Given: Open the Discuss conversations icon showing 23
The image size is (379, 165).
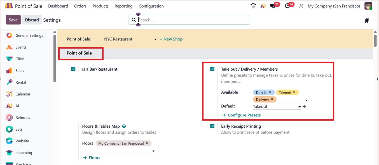Looking at the screenshot, I should (x=273, y=6).
